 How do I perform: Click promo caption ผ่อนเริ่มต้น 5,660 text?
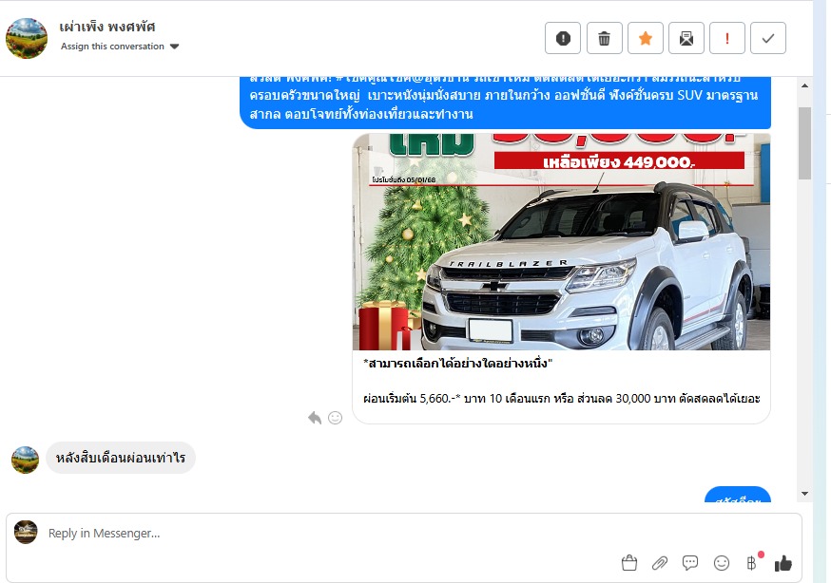[x=561, y=399]
